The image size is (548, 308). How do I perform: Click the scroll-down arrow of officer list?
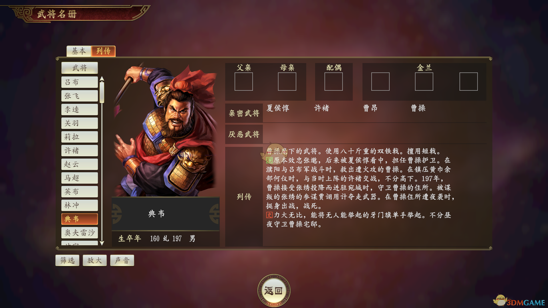102,243
